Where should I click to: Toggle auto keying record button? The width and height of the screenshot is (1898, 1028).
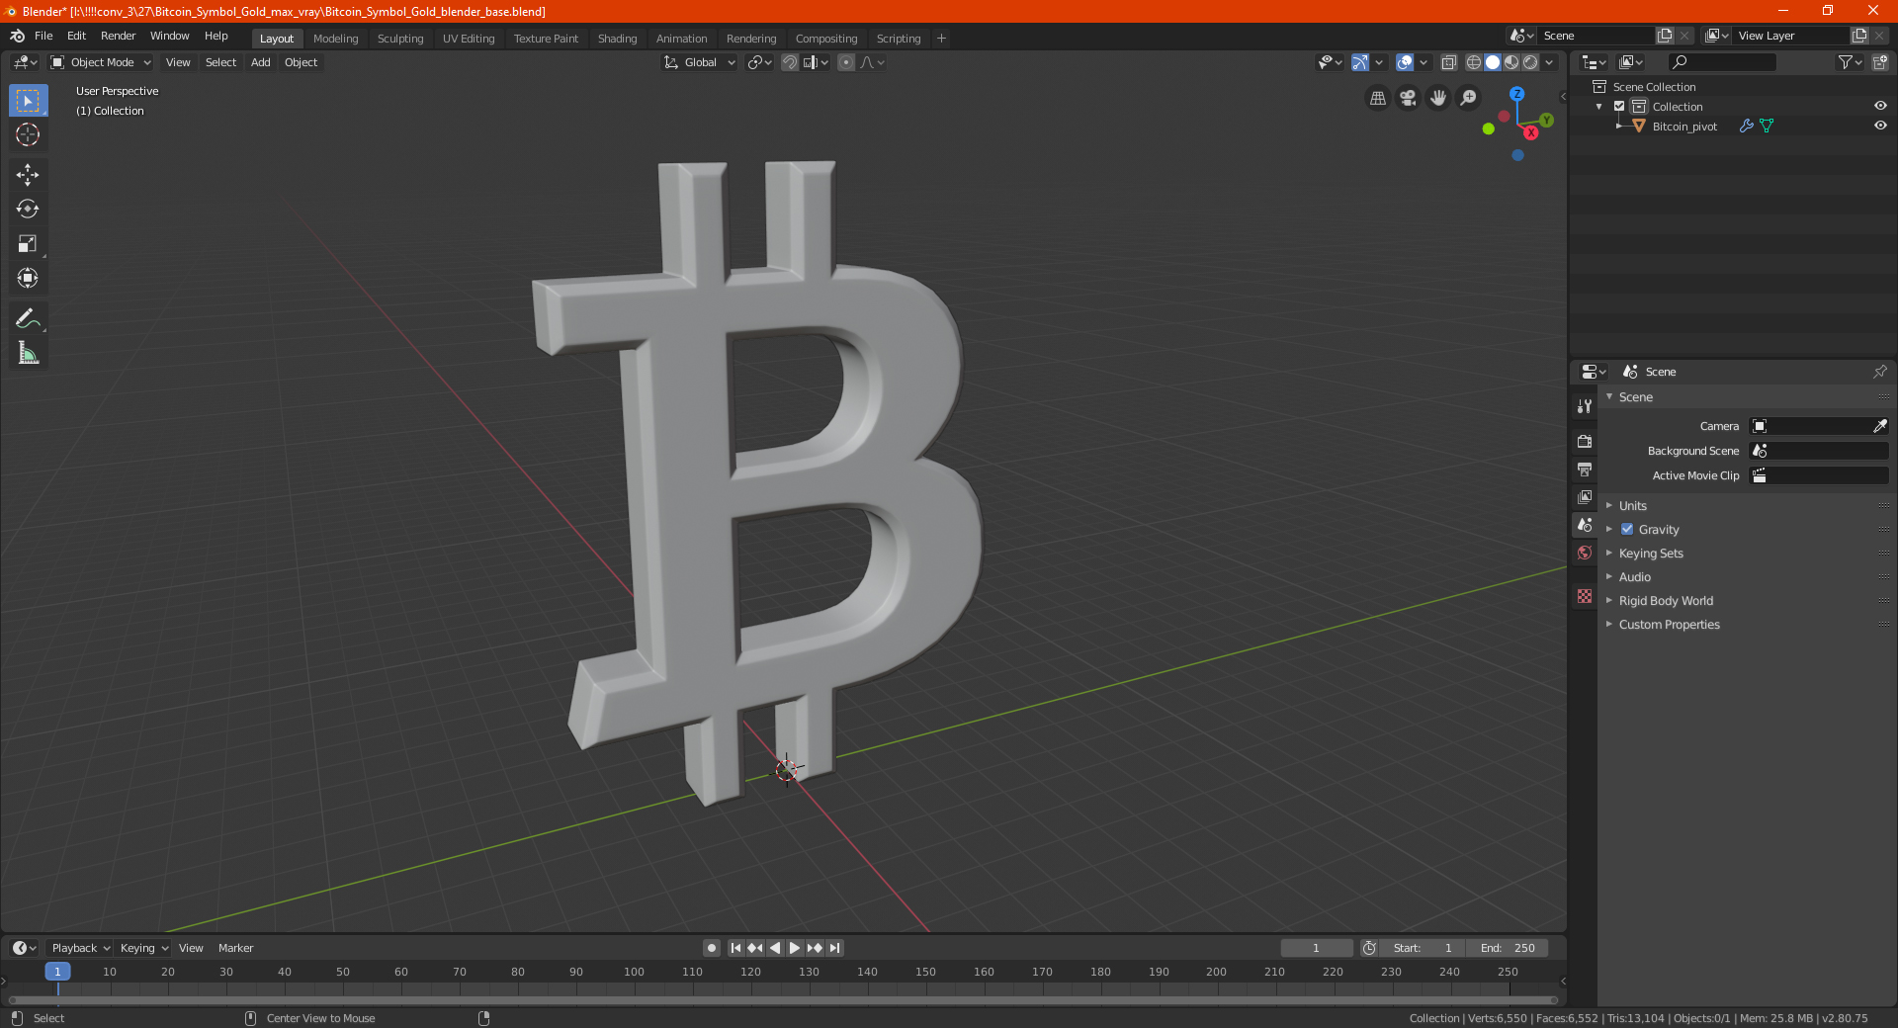pyautogui.click(x=712, y=948)
